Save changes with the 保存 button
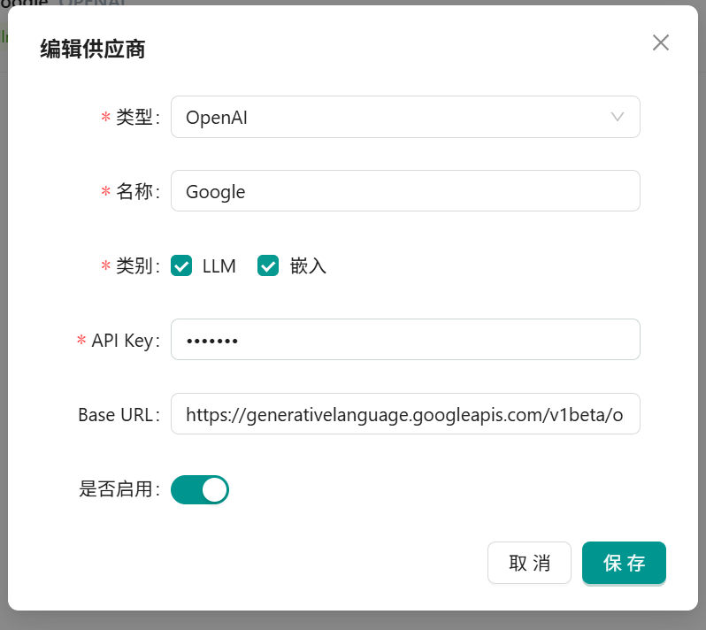706x630 pixels. click(624, 564)
